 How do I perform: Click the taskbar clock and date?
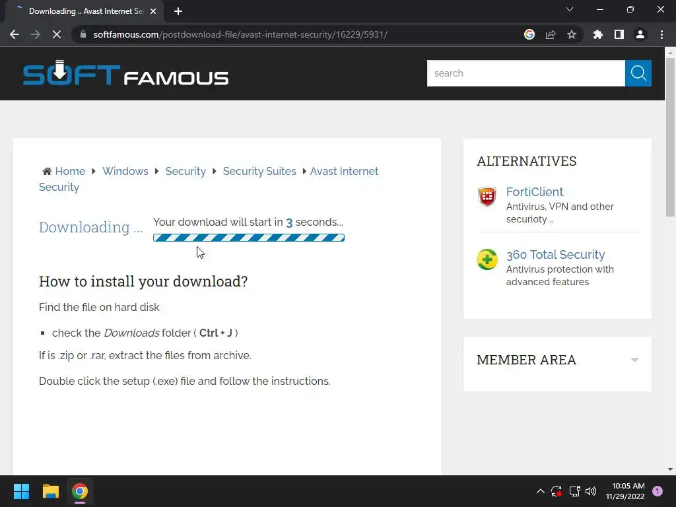(625, 491)
